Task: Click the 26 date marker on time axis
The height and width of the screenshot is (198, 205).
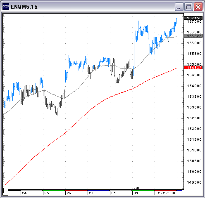Action: tap(69, 193)
